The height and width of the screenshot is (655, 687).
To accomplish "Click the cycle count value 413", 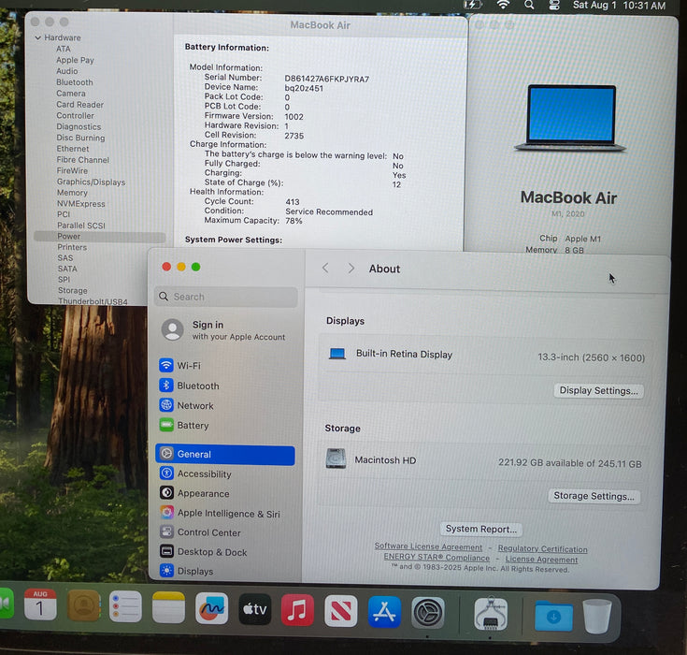I will (293, 202).
